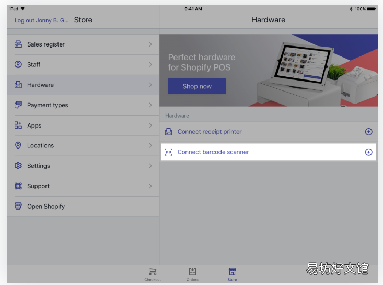
Task: Click Connect barcode scanner link
Action: point(213,152)
